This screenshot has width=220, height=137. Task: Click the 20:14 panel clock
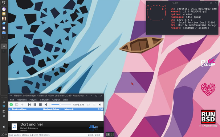pyautogui.click(x=4, y=134)
